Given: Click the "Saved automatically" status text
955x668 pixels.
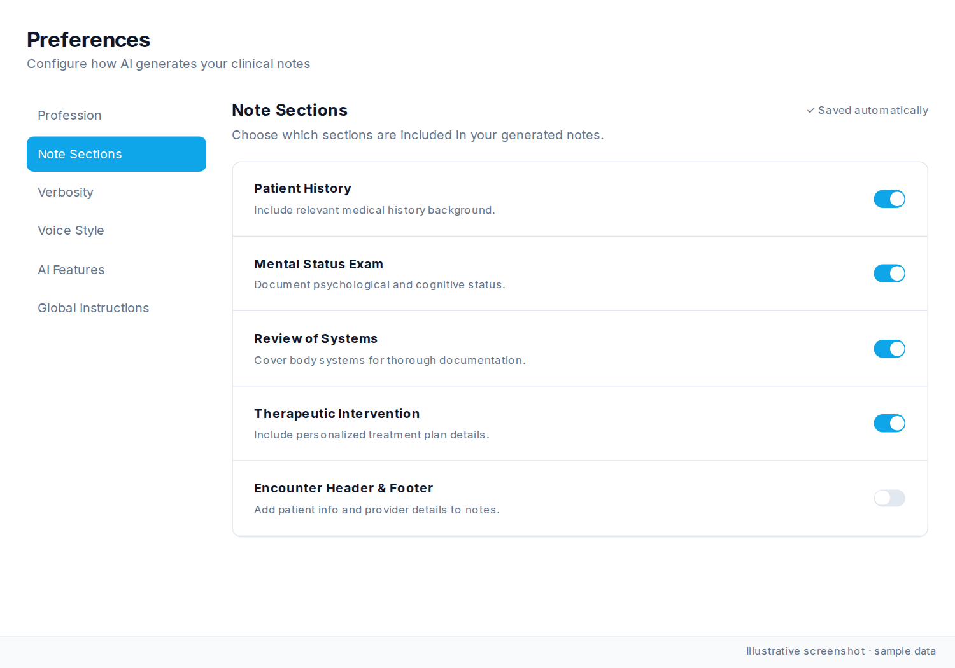Looking at the screenshot, I should pos(873,111).
